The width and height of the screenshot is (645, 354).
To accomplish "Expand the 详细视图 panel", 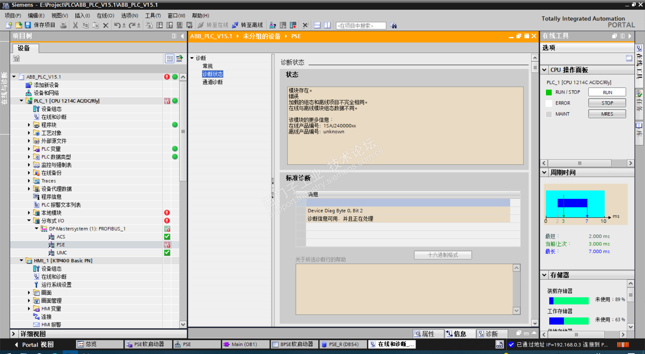I will tap(14, 334).
